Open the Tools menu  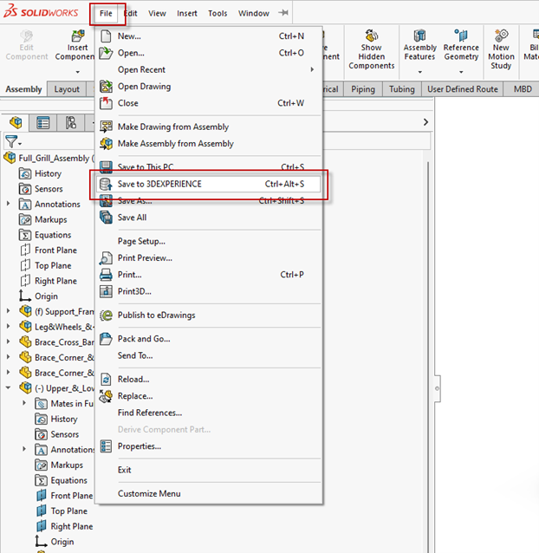point(218,13)
